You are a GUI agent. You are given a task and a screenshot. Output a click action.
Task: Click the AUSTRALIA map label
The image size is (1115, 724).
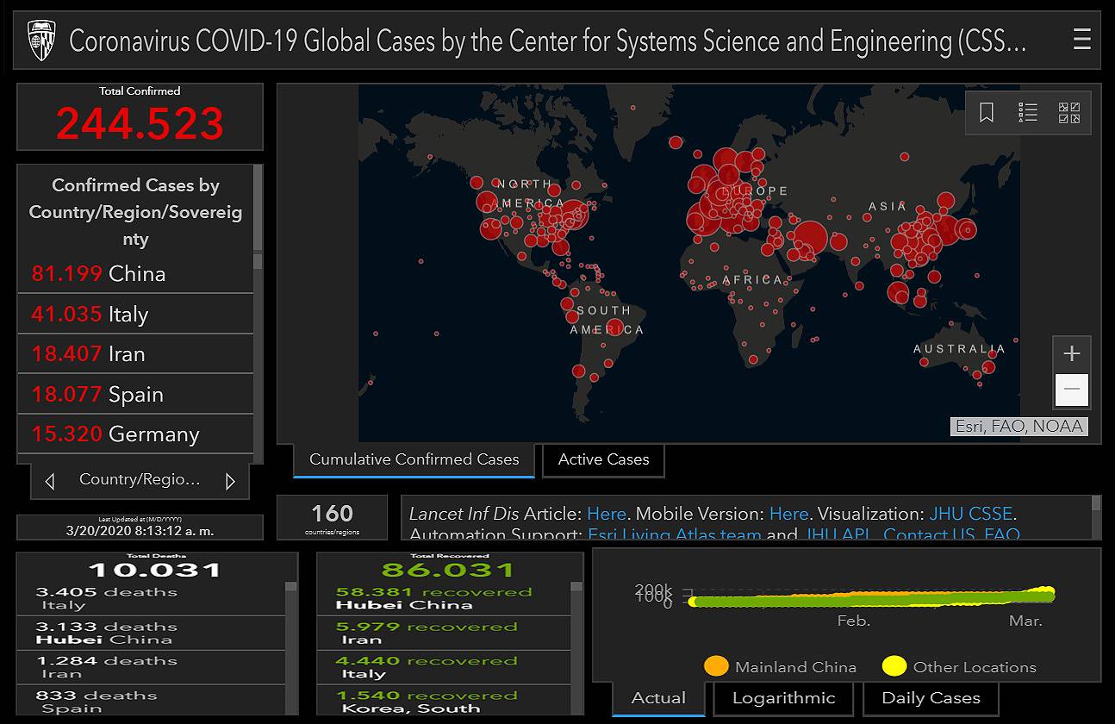(959, 349)
